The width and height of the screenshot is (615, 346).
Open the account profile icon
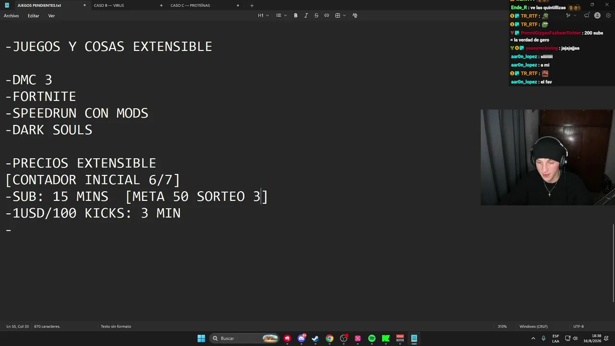click(x=597, y=15)
